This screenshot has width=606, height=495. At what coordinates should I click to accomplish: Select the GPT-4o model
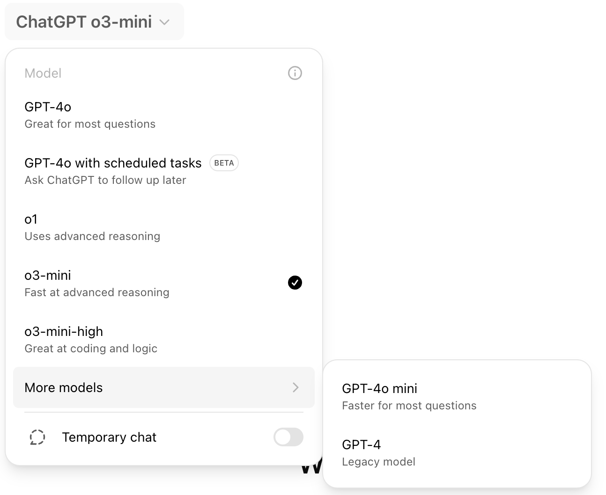[48, 107]
